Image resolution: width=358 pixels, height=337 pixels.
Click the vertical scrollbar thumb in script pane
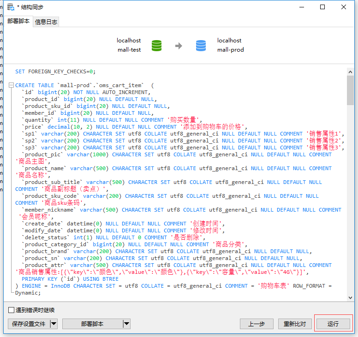click(x=350, y=90)
